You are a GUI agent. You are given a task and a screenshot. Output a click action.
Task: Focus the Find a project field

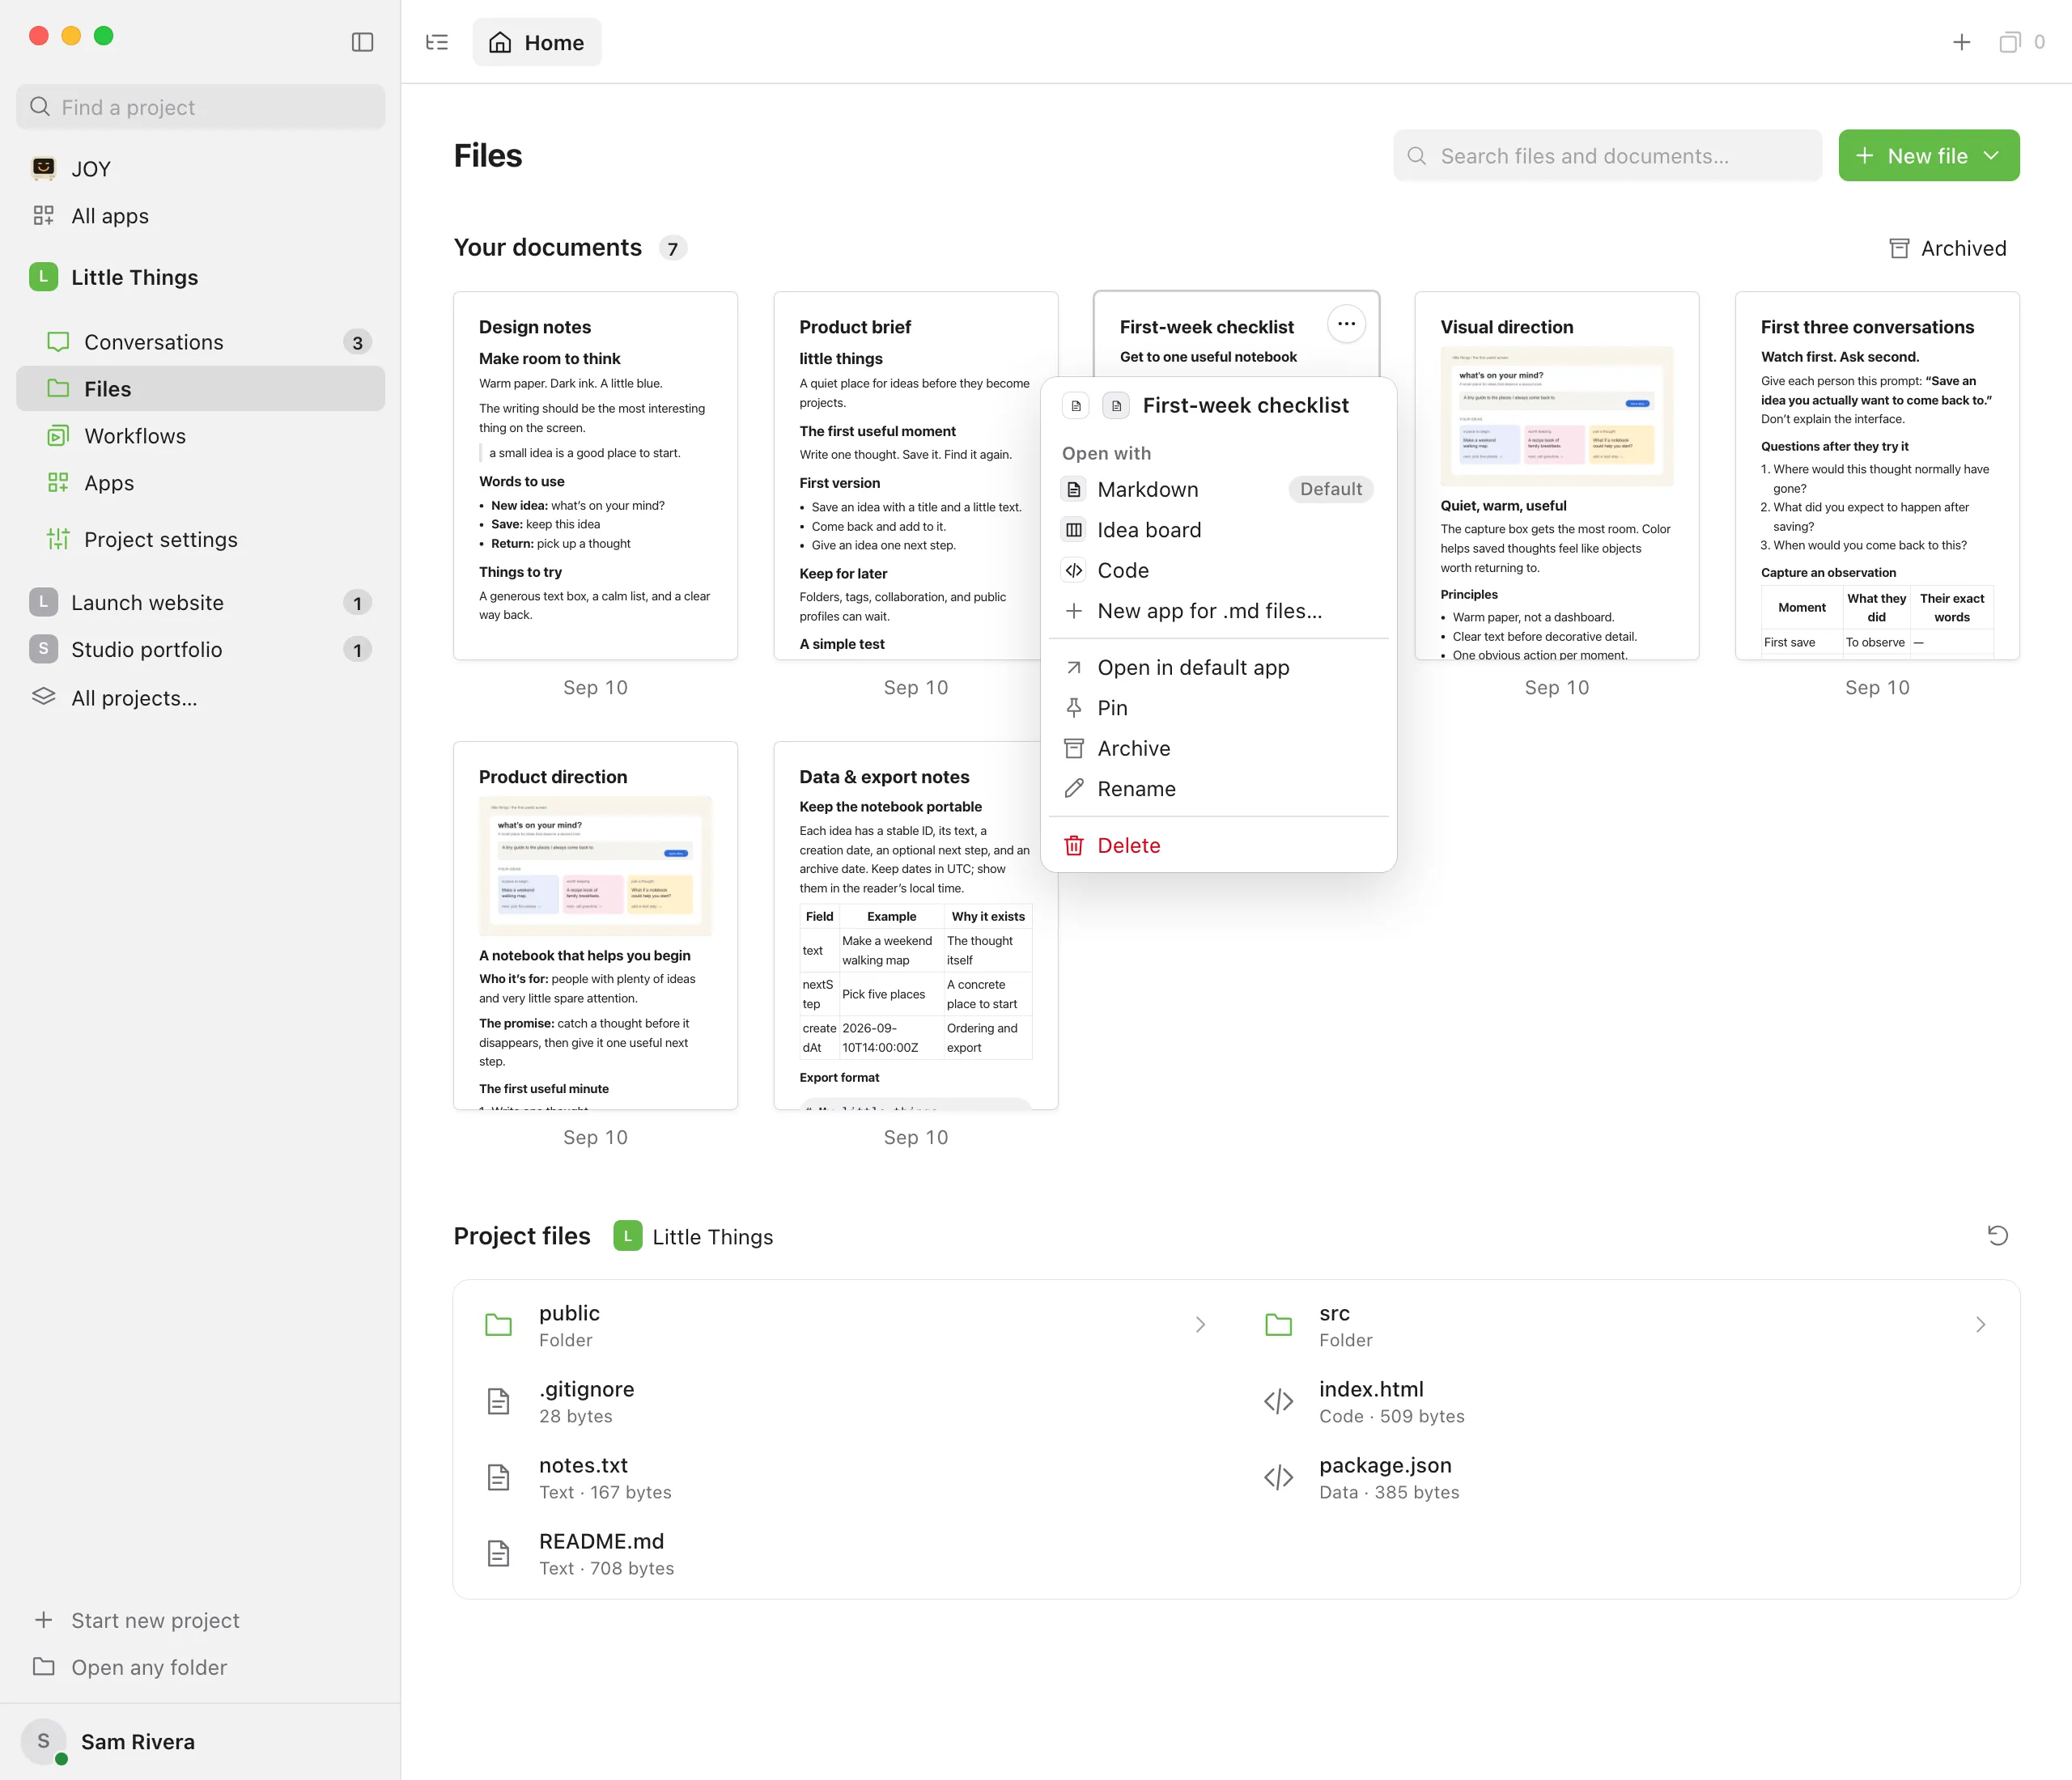pyautogui.click(x=201, y=107)
